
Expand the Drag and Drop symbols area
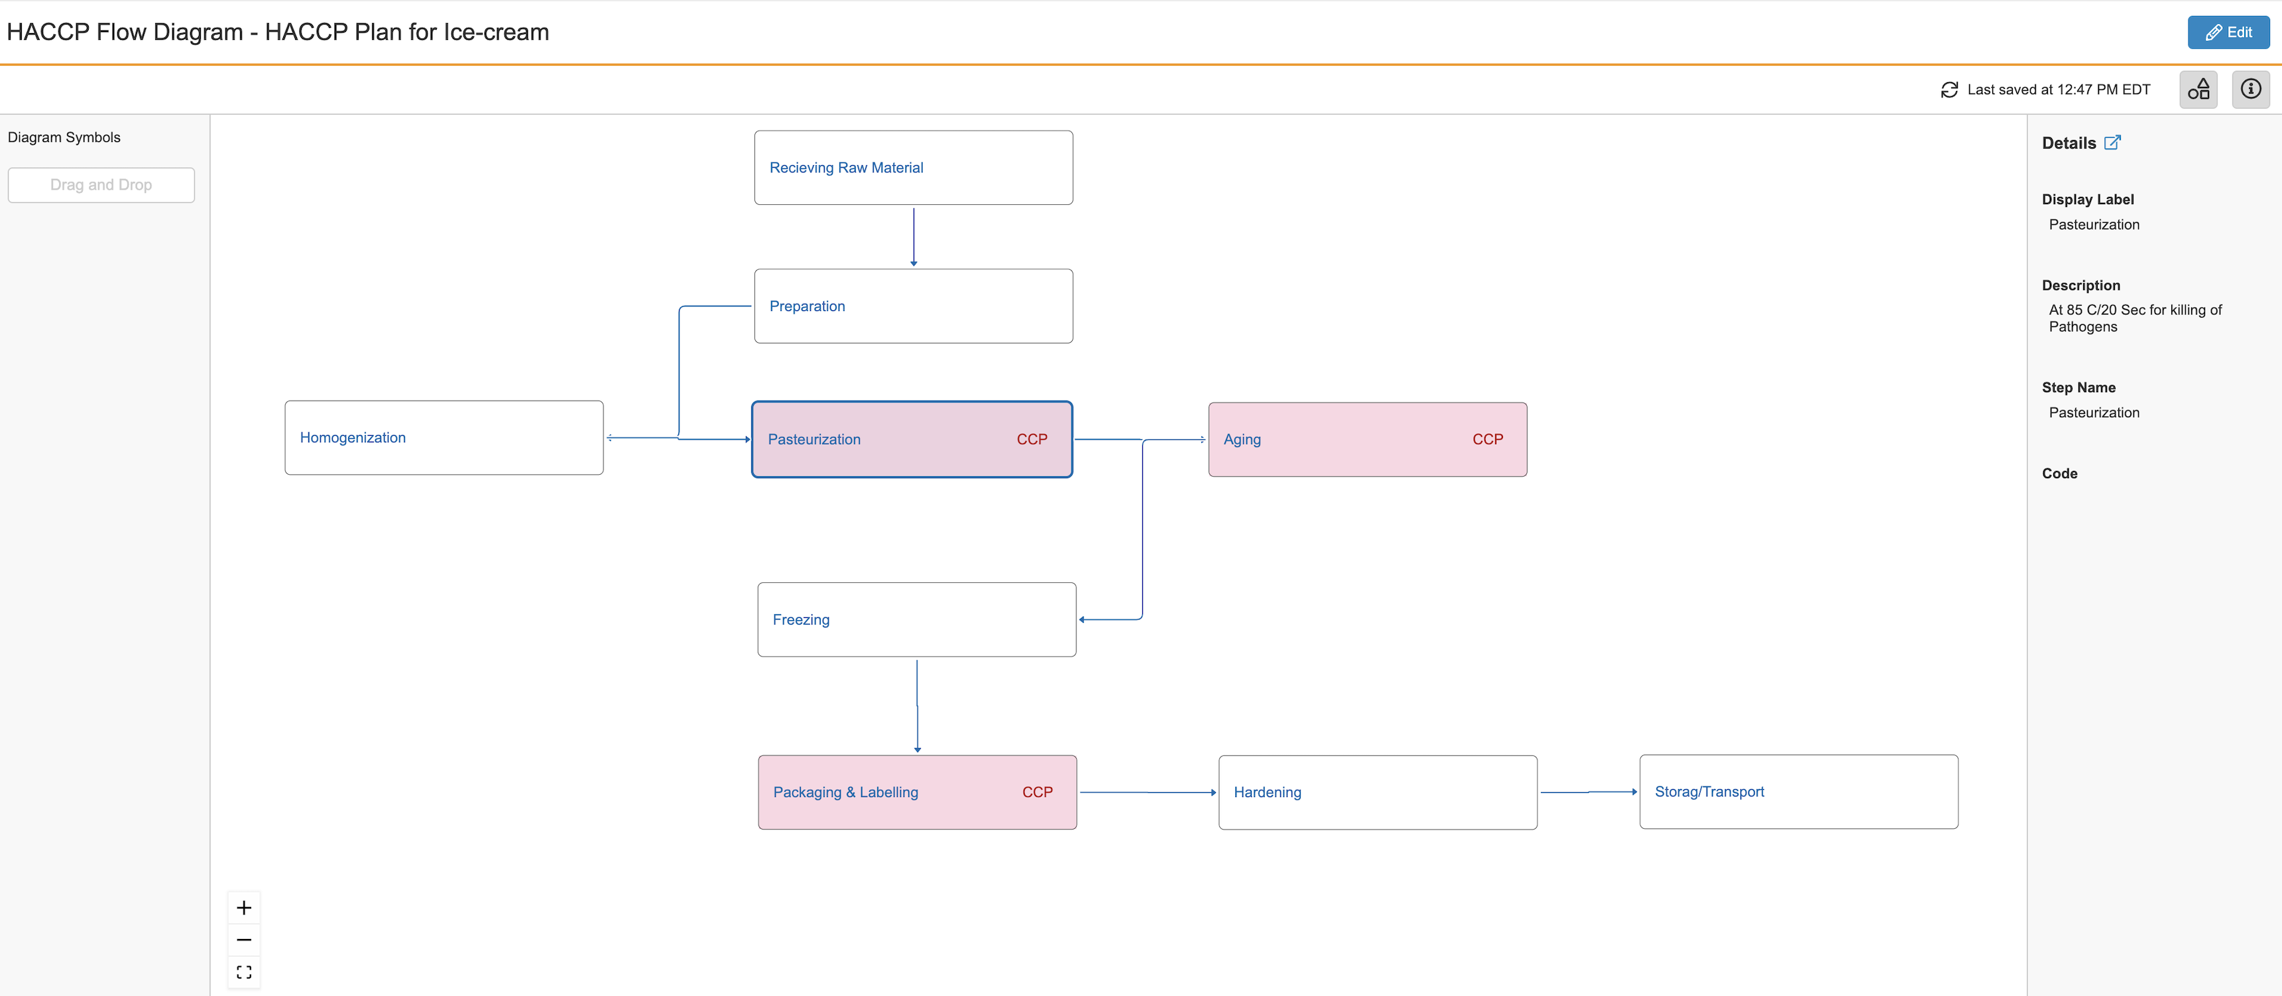coord(101,184)
